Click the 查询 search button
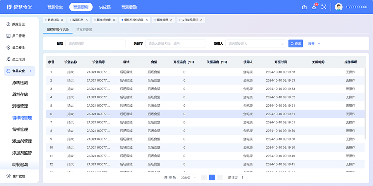Image resolution: width=373 pixels, height=186 pixels. (x=295, y=44)
